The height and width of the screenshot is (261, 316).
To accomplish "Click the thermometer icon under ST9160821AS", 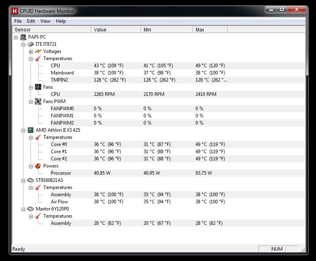I will 38,187.
